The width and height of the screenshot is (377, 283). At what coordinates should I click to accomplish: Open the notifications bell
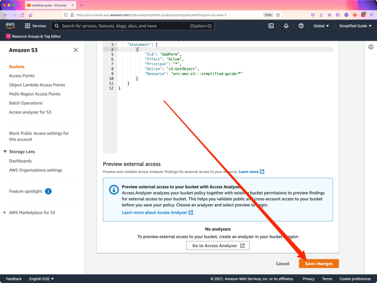click(286, 26)
